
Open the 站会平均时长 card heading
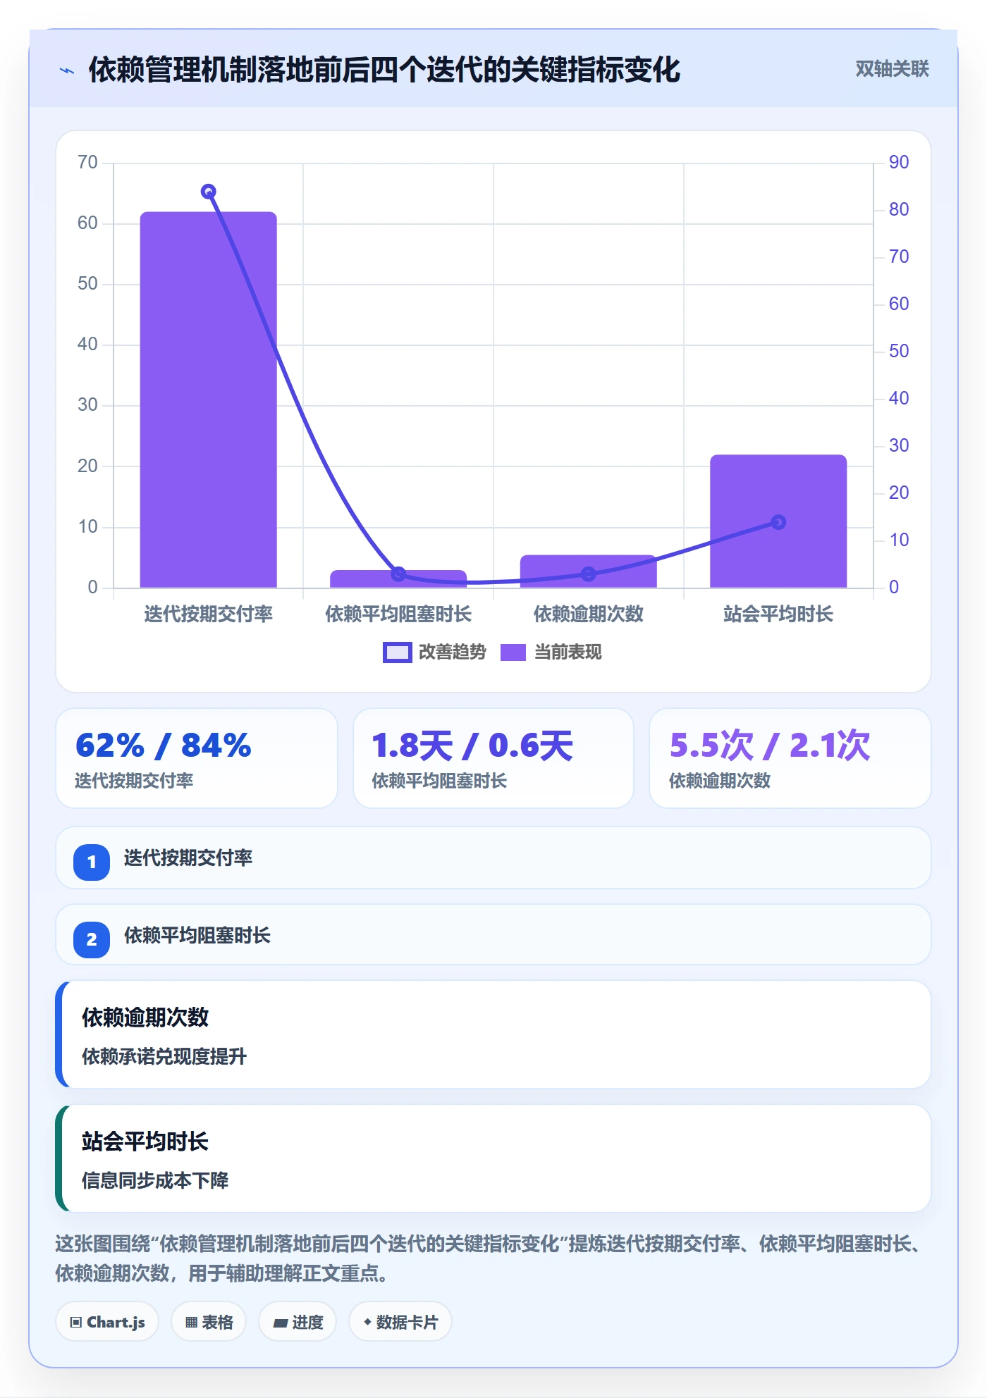tap(145, 1142)
